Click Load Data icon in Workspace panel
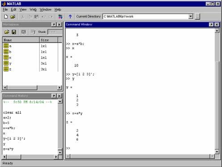222x167 pixels. point(7,32)
